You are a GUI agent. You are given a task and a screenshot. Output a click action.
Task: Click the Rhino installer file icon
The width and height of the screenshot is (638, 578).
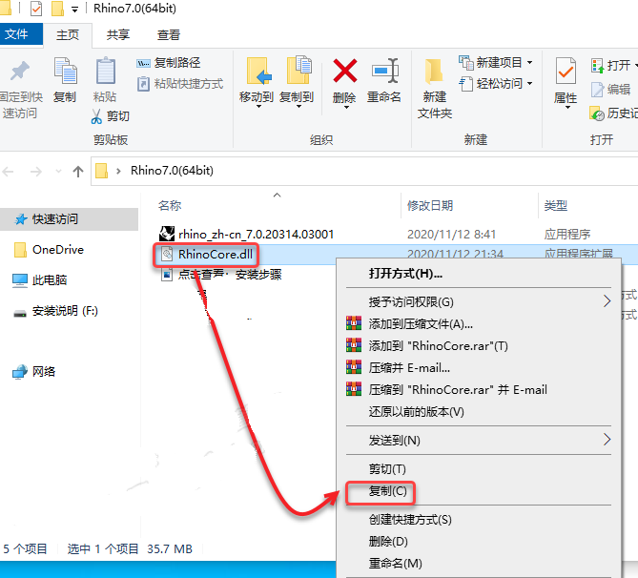click(167, 234)
